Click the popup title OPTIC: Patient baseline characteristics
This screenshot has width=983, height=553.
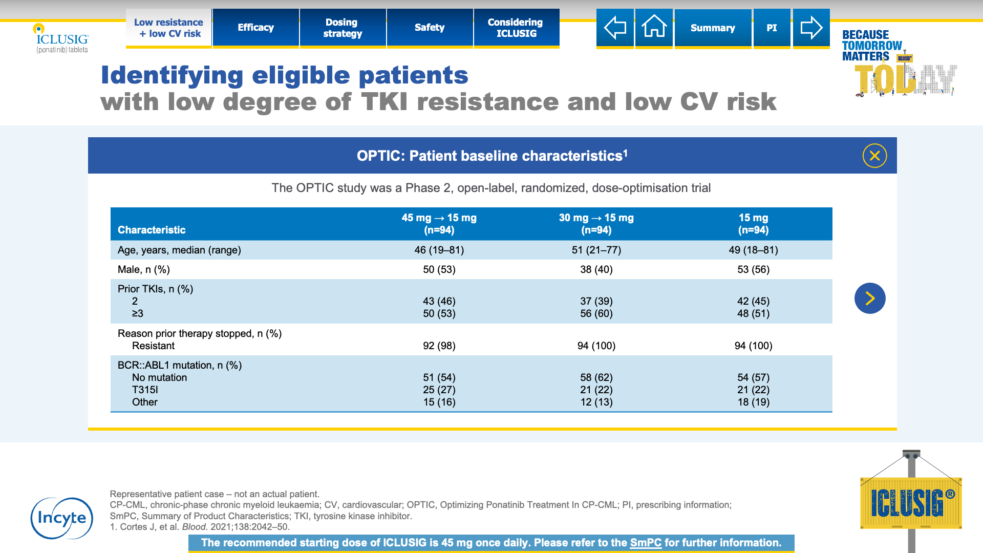pyautogui.click(x=492, y=156)
